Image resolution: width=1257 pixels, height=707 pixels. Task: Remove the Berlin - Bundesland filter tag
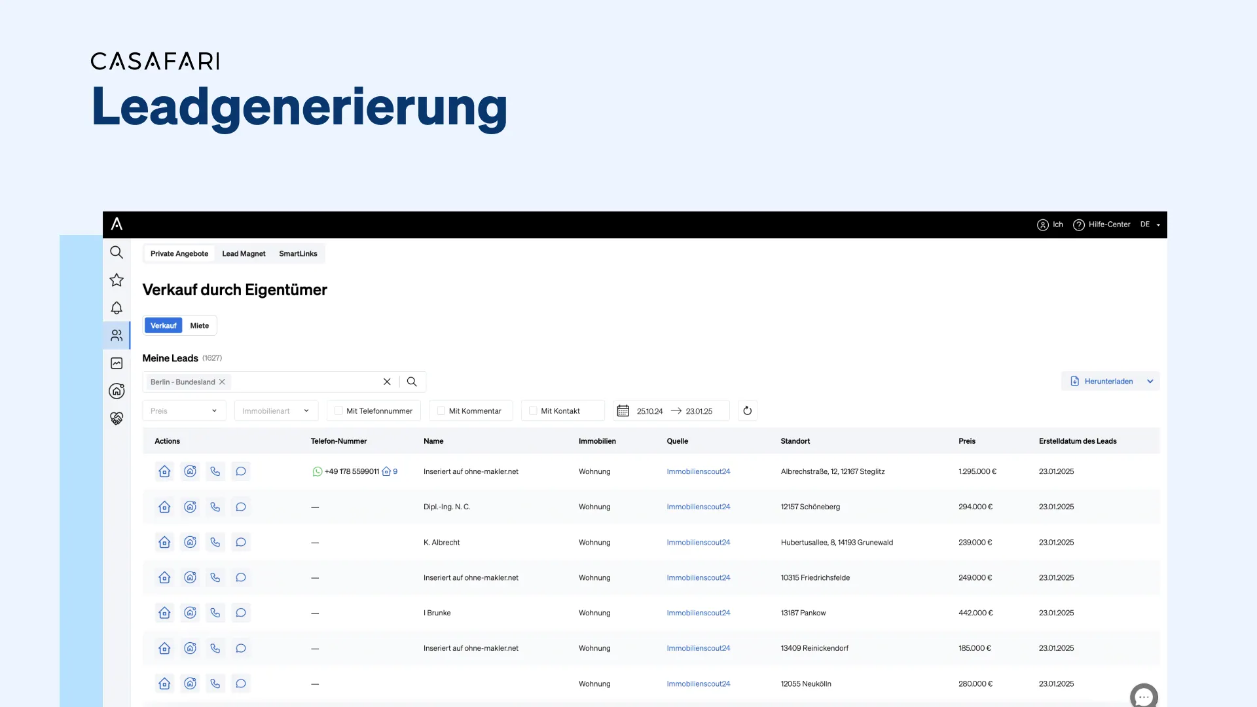[x=222, y=382]
